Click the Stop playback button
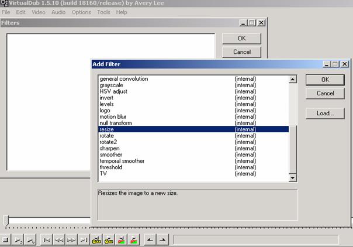The image size is (353, 247). coord(5,239)
